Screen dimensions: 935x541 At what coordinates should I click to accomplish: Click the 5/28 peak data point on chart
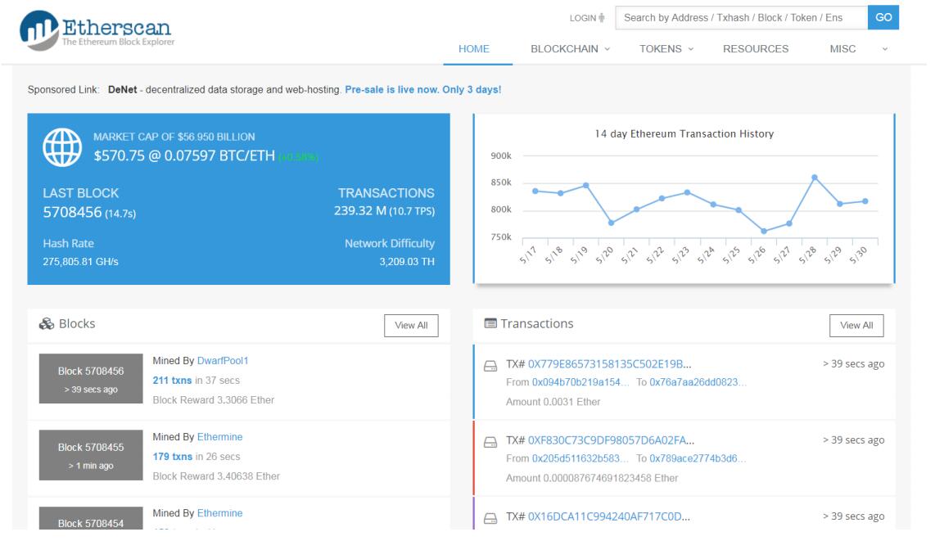pos(815,178)
